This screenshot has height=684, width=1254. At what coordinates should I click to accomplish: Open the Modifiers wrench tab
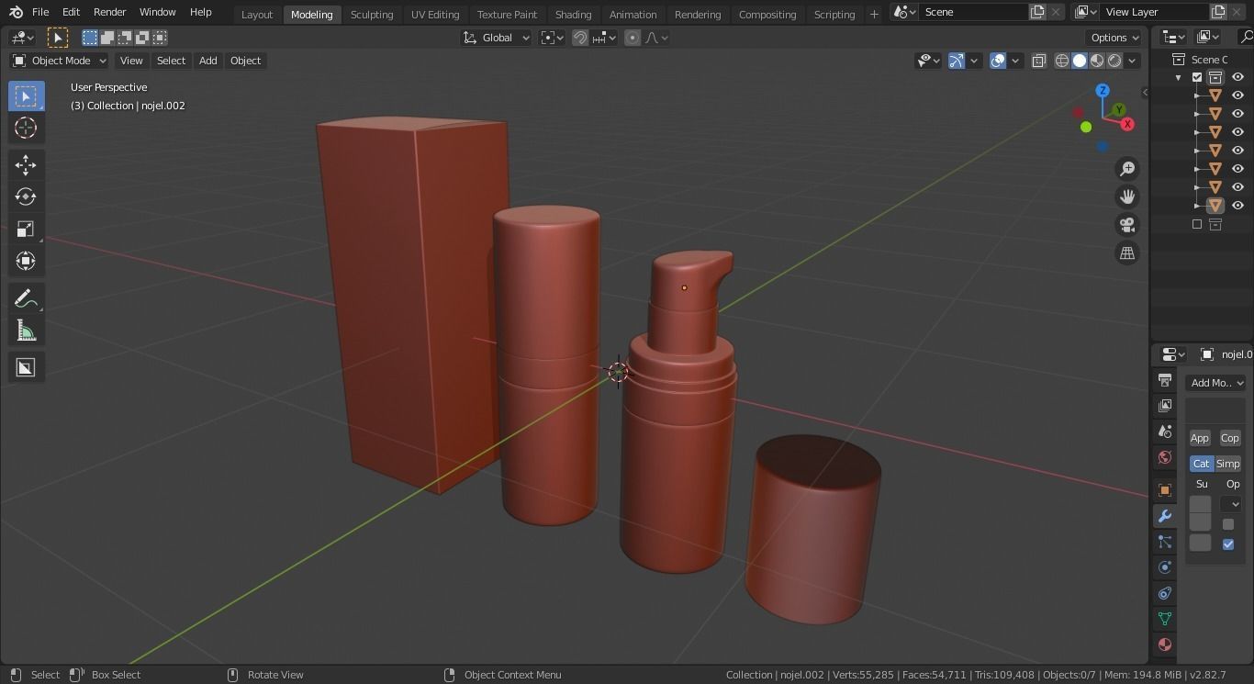click(x=1165, y=516)
